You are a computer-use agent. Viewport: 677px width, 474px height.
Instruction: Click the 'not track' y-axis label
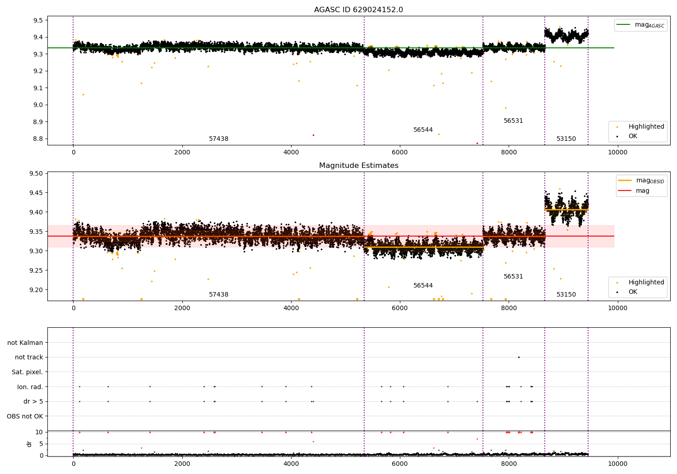click(x=29, y=358)
